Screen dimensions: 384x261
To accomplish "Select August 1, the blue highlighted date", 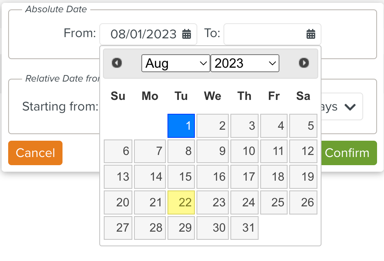I will coord(181,126).
